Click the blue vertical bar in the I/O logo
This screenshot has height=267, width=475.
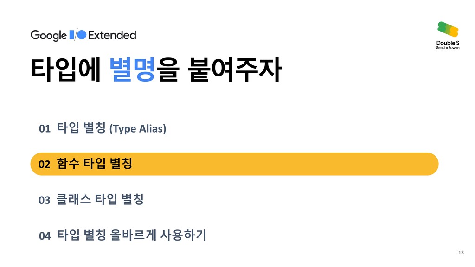click(x=71, y=35)
